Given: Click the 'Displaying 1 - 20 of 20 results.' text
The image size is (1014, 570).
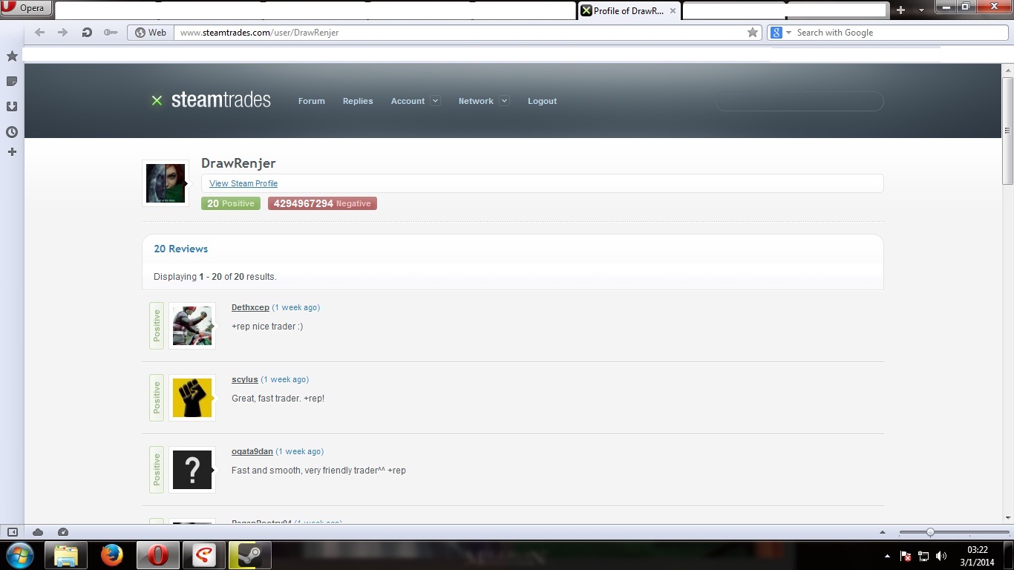Looking at the screenshot, I should point(215,277).
